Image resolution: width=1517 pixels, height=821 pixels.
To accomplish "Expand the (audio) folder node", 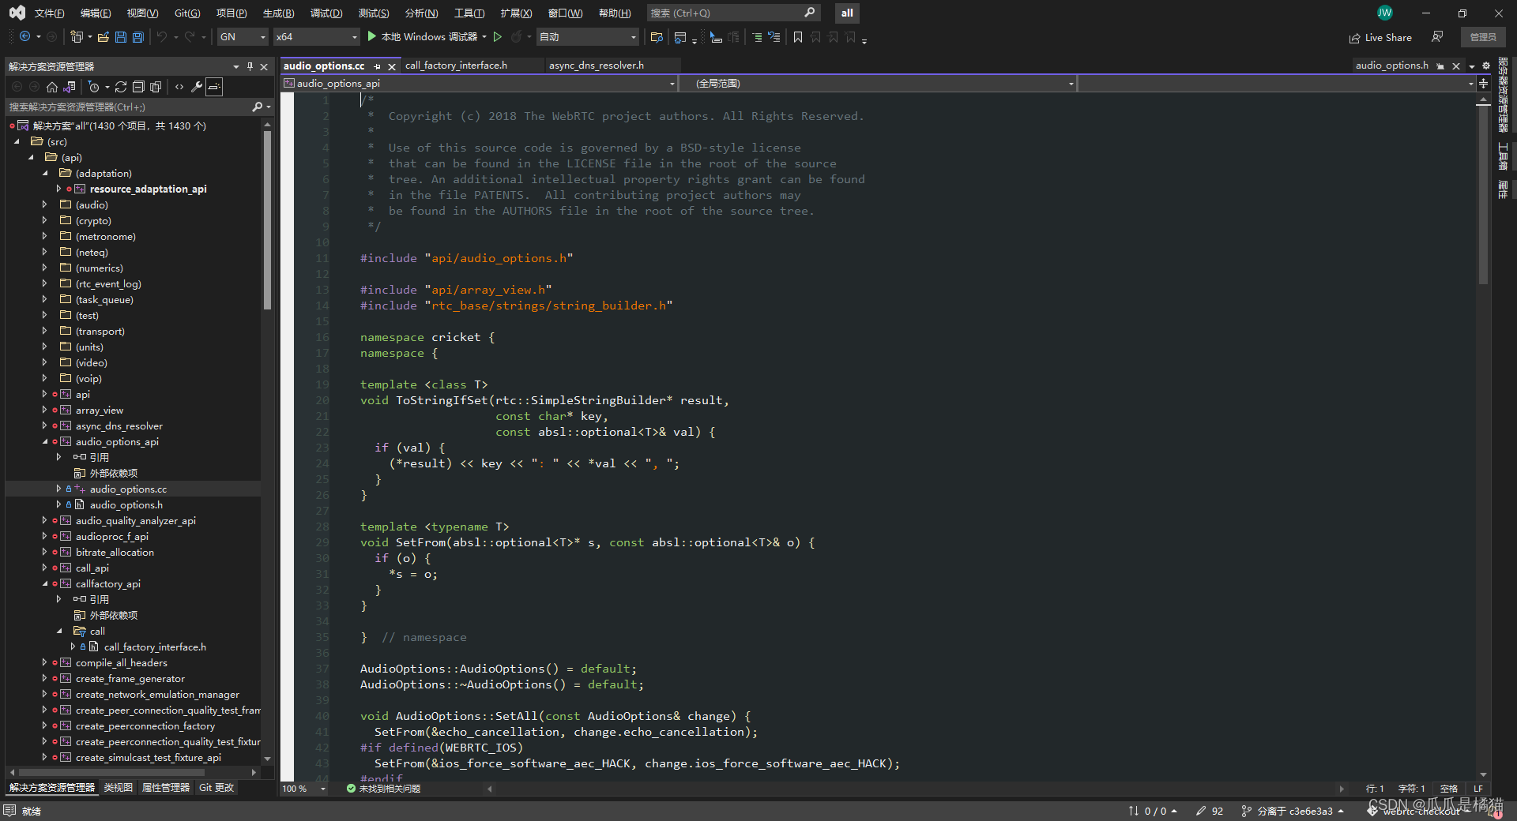I will [x=44, y=204].
